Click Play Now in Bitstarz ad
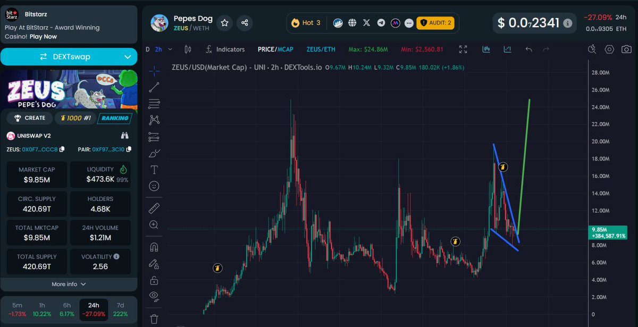 [43, 37]
